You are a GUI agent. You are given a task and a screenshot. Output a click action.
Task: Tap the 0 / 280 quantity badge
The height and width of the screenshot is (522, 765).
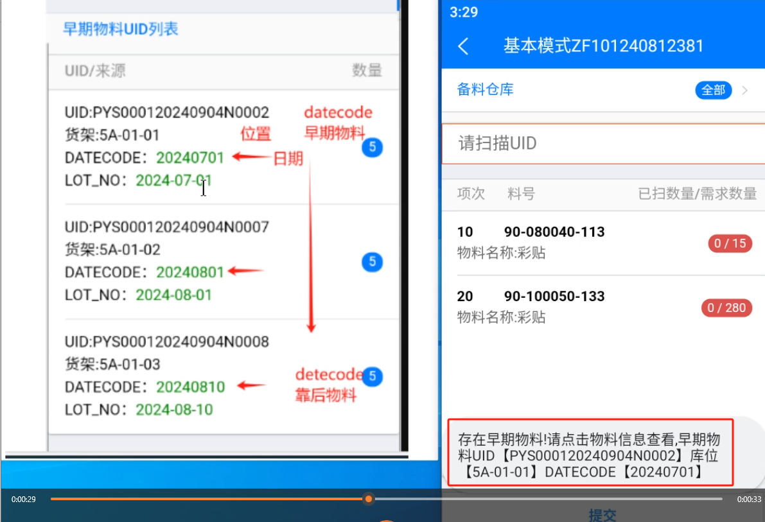point(726,308)
